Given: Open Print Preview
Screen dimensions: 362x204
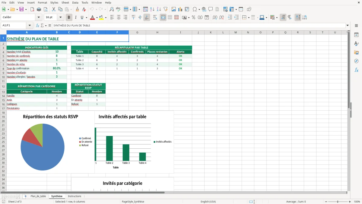Looking at the screenshot, I should pos(46,9).
